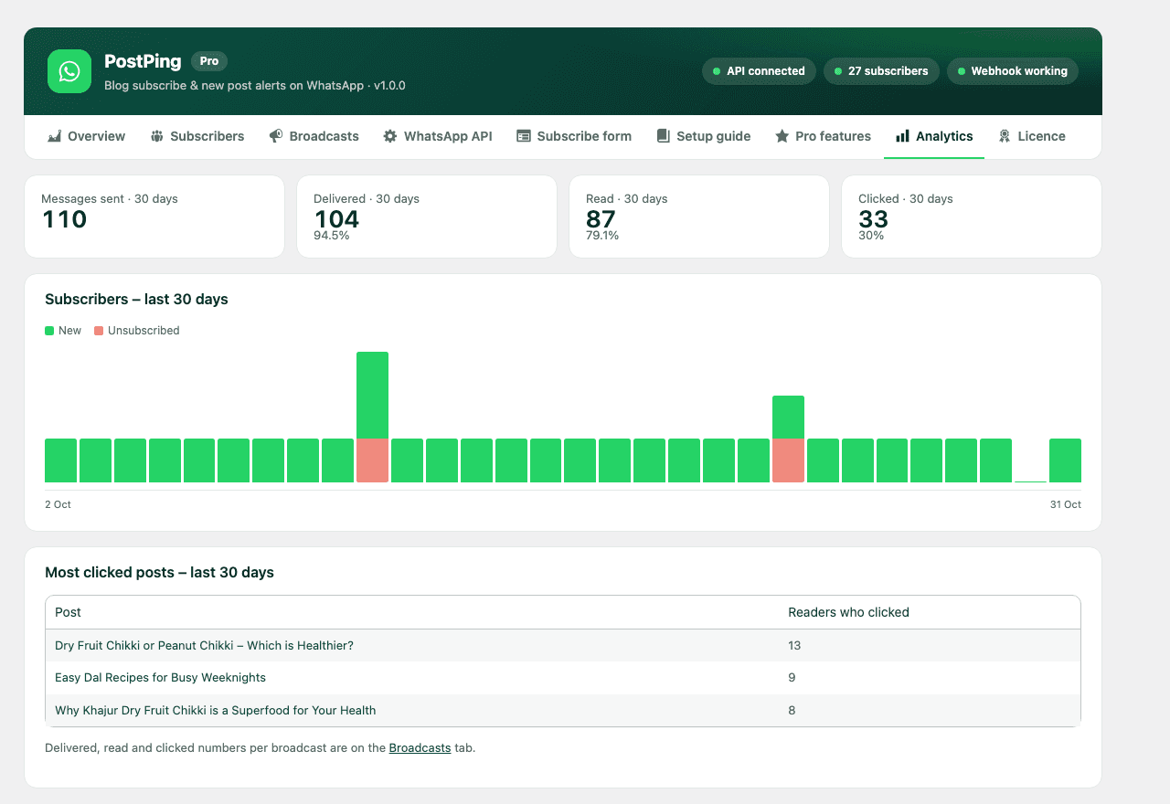Click the Setup guide book icon
This screenshot has width=1170, height=804.
663,136
